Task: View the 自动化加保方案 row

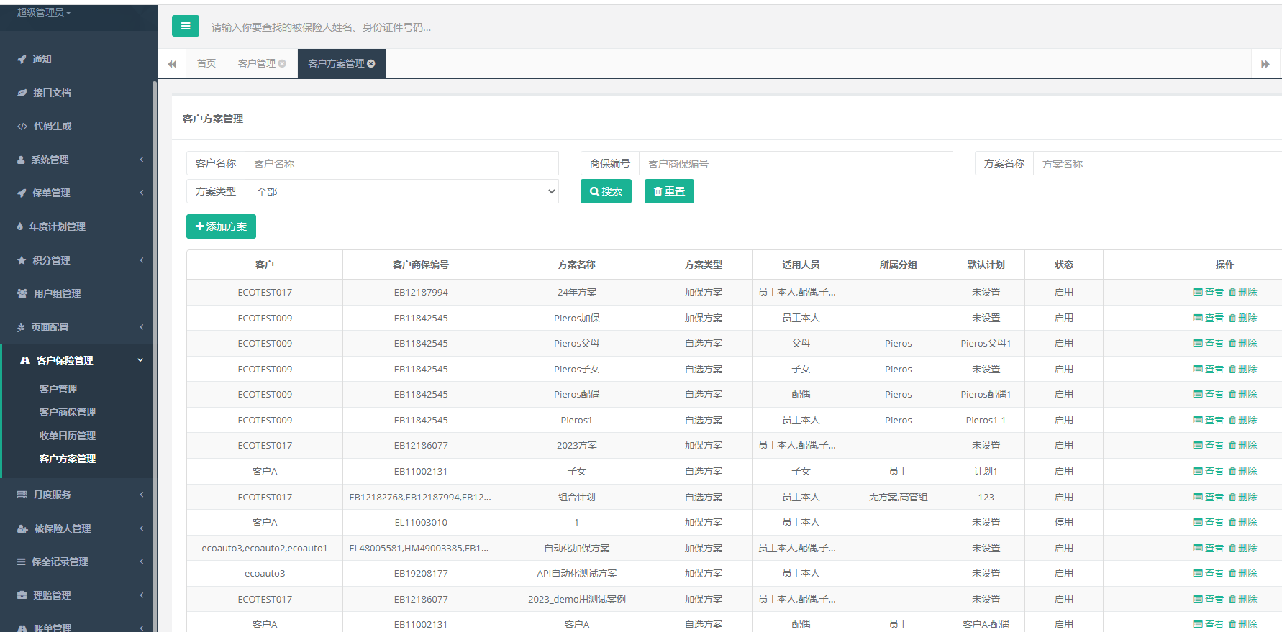Action: tap(1208, 548)
